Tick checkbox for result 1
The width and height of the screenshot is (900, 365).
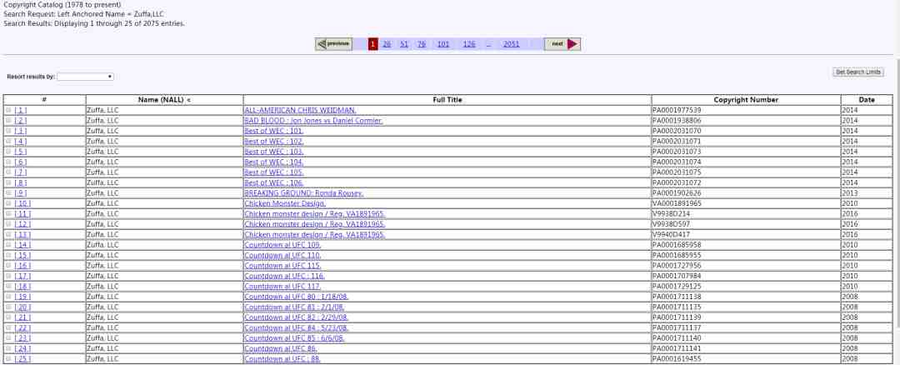[x=8, y=110]
